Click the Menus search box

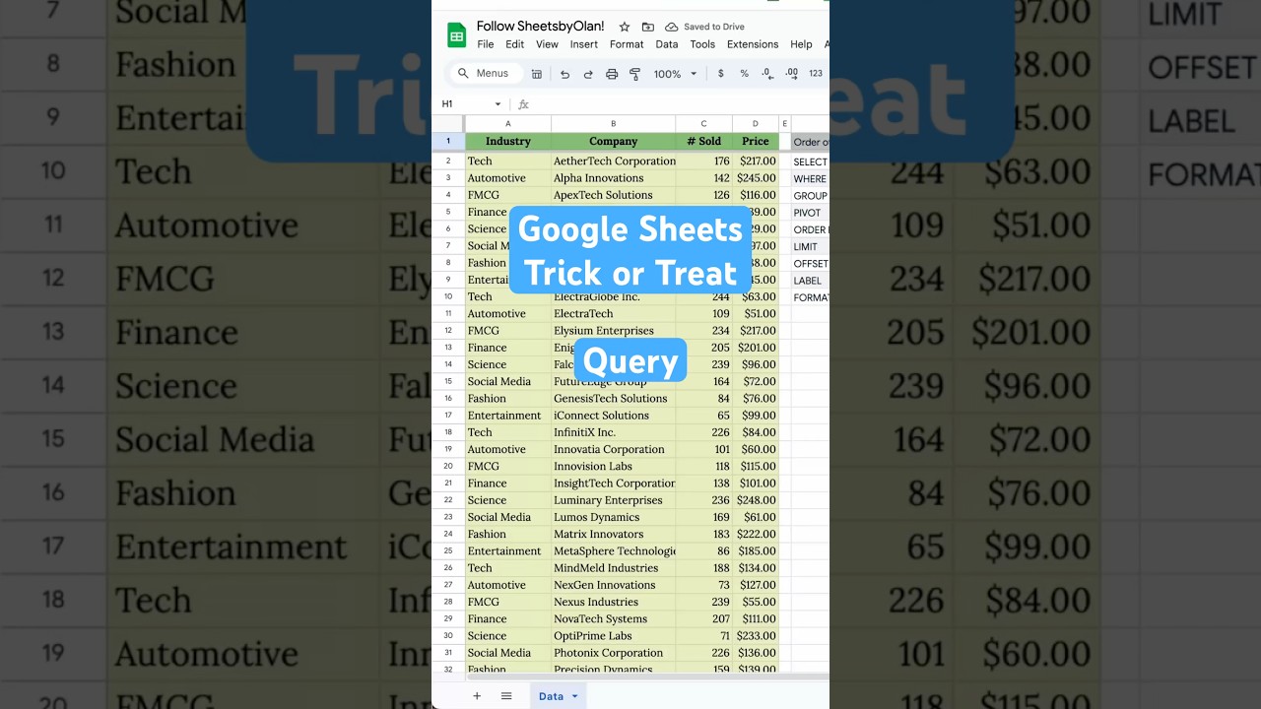coord(487,74)
